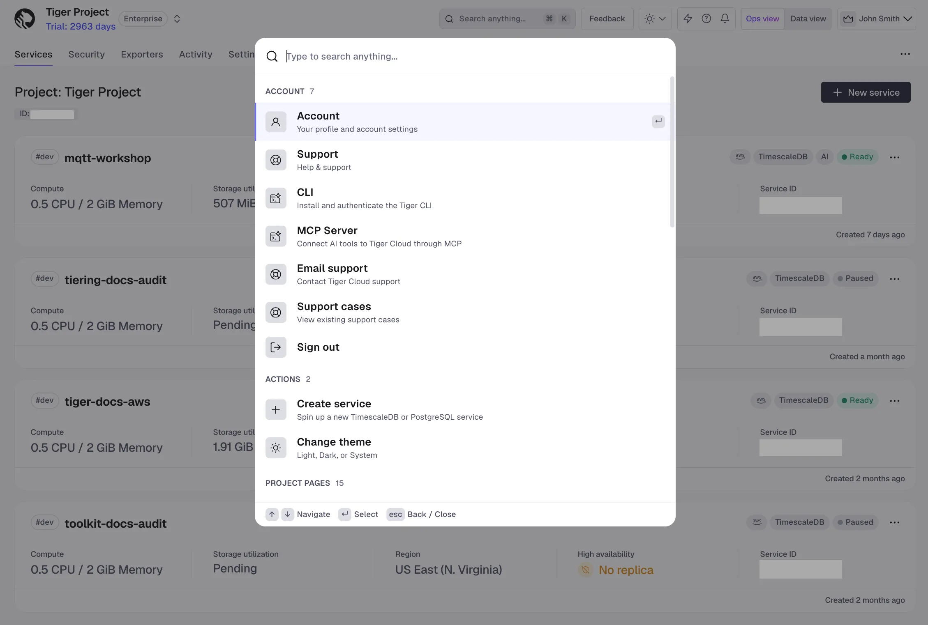Open the project switcher chevrons
928x625 pixels.
(x=177, y=19)
